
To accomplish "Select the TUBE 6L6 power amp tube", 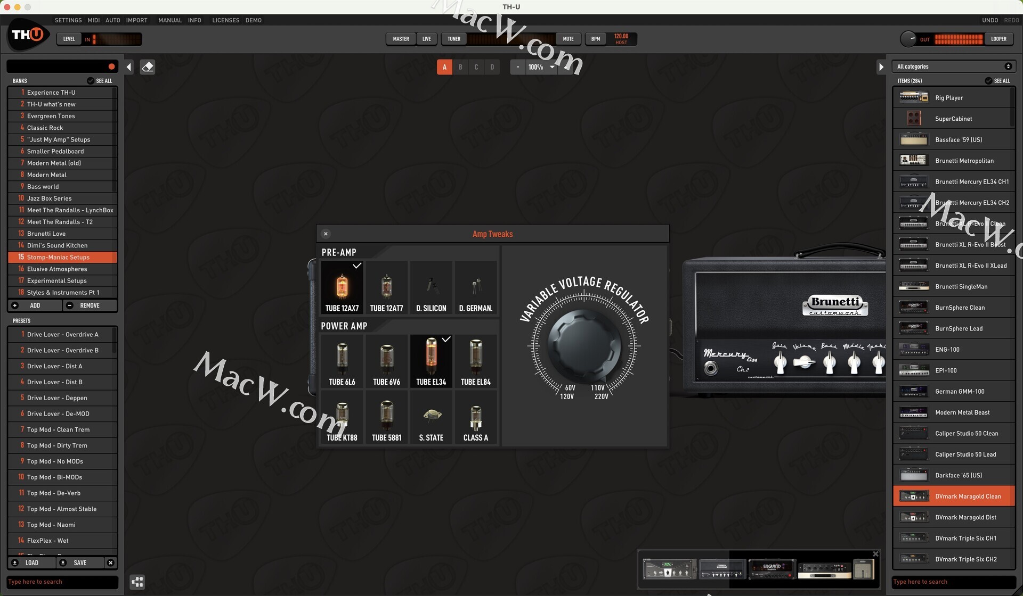I will tap(342, 361).
